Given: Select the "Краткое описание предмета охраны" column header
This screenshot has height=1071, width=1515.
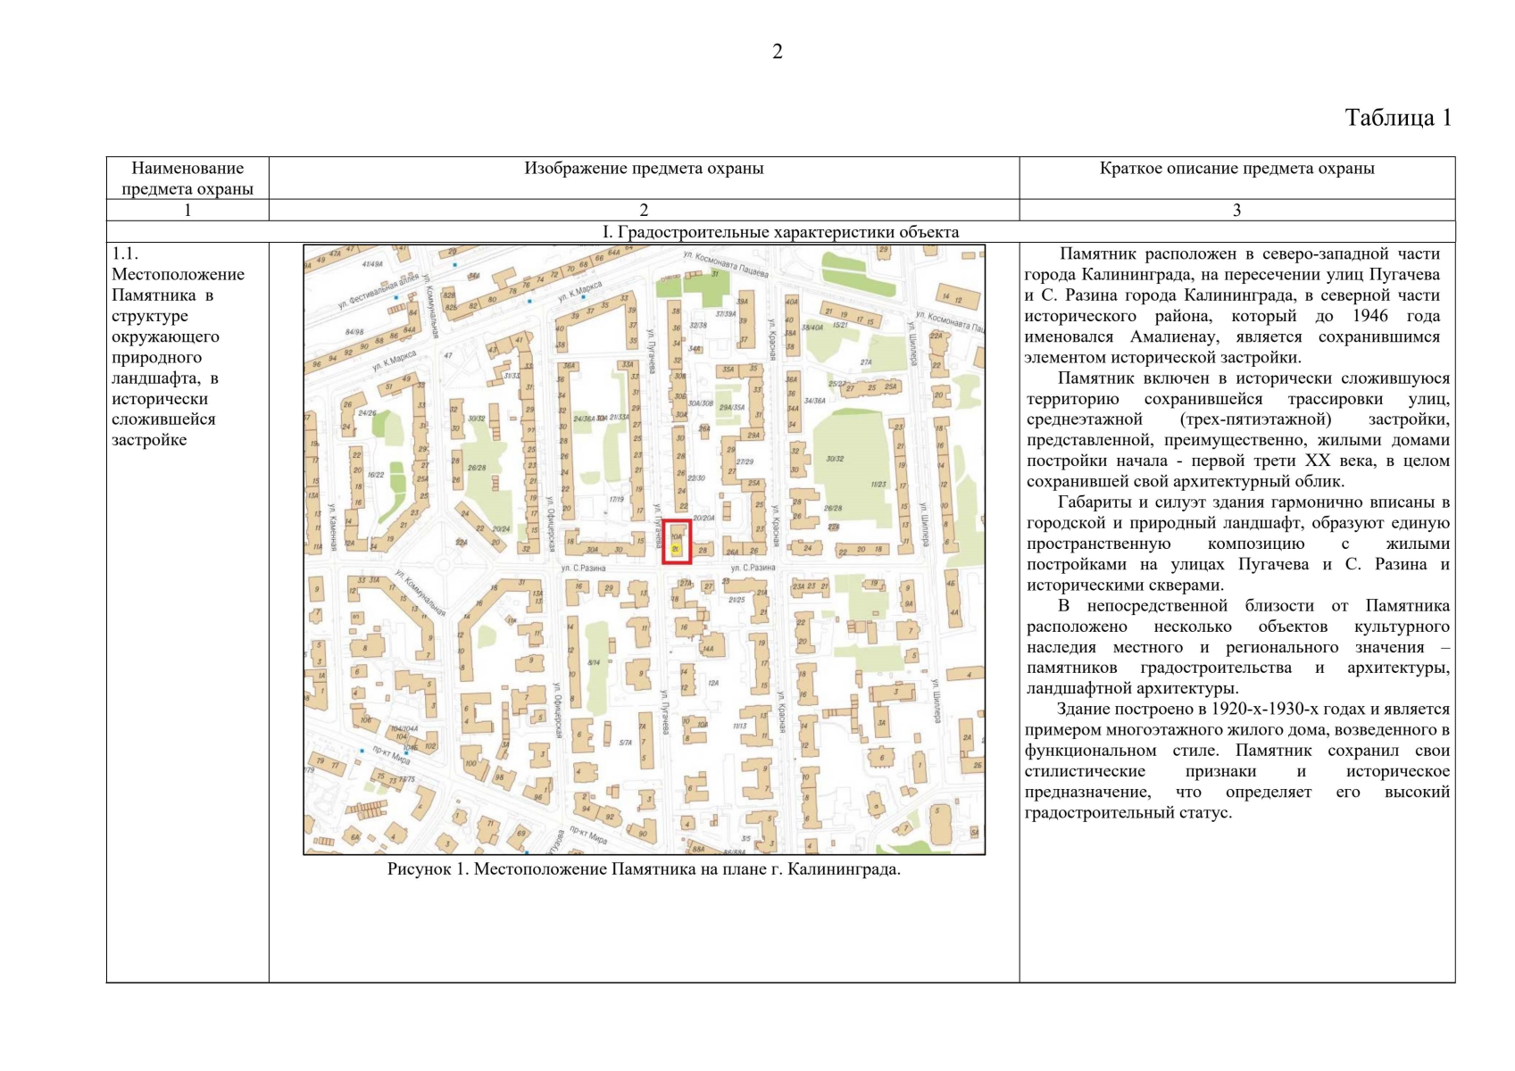Looking at the screenshot, I should pos(1236,169).
